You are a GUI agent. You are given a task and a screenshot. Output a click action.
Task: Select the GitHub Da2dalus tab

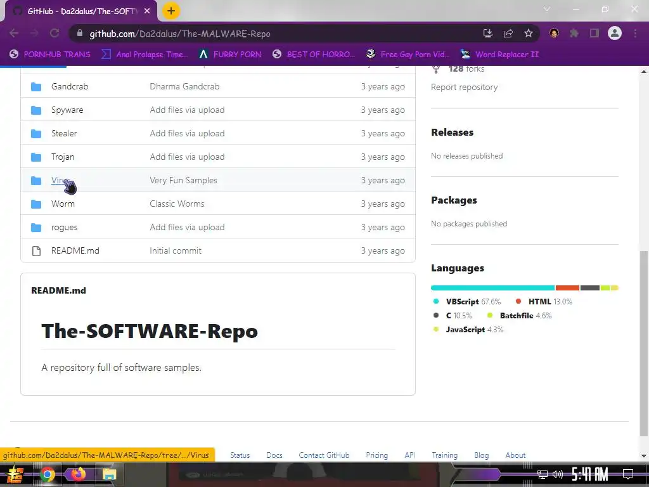[81, 11]
